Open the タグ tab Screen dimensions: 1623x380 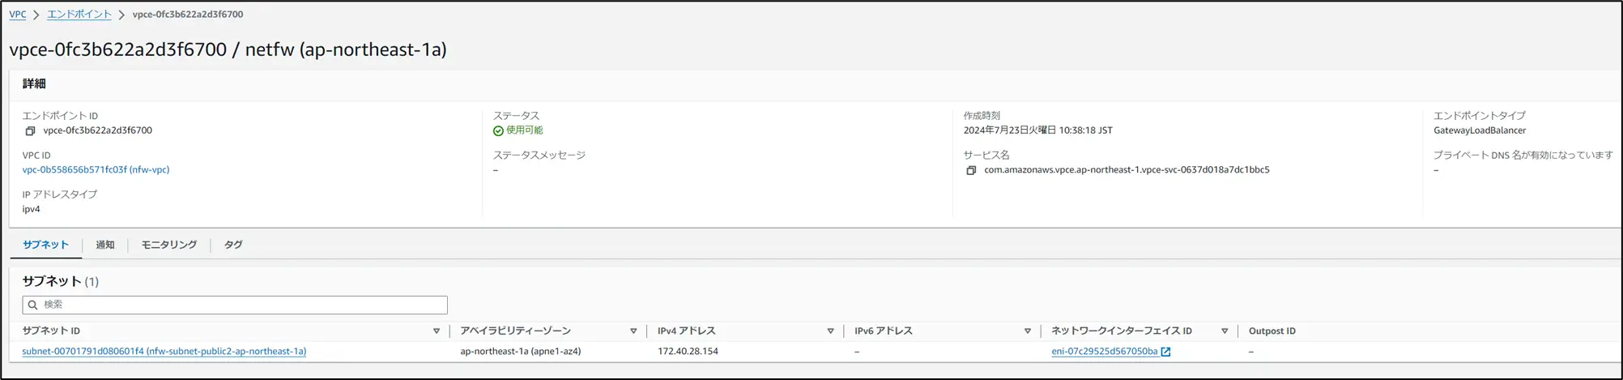click(233, 245)
